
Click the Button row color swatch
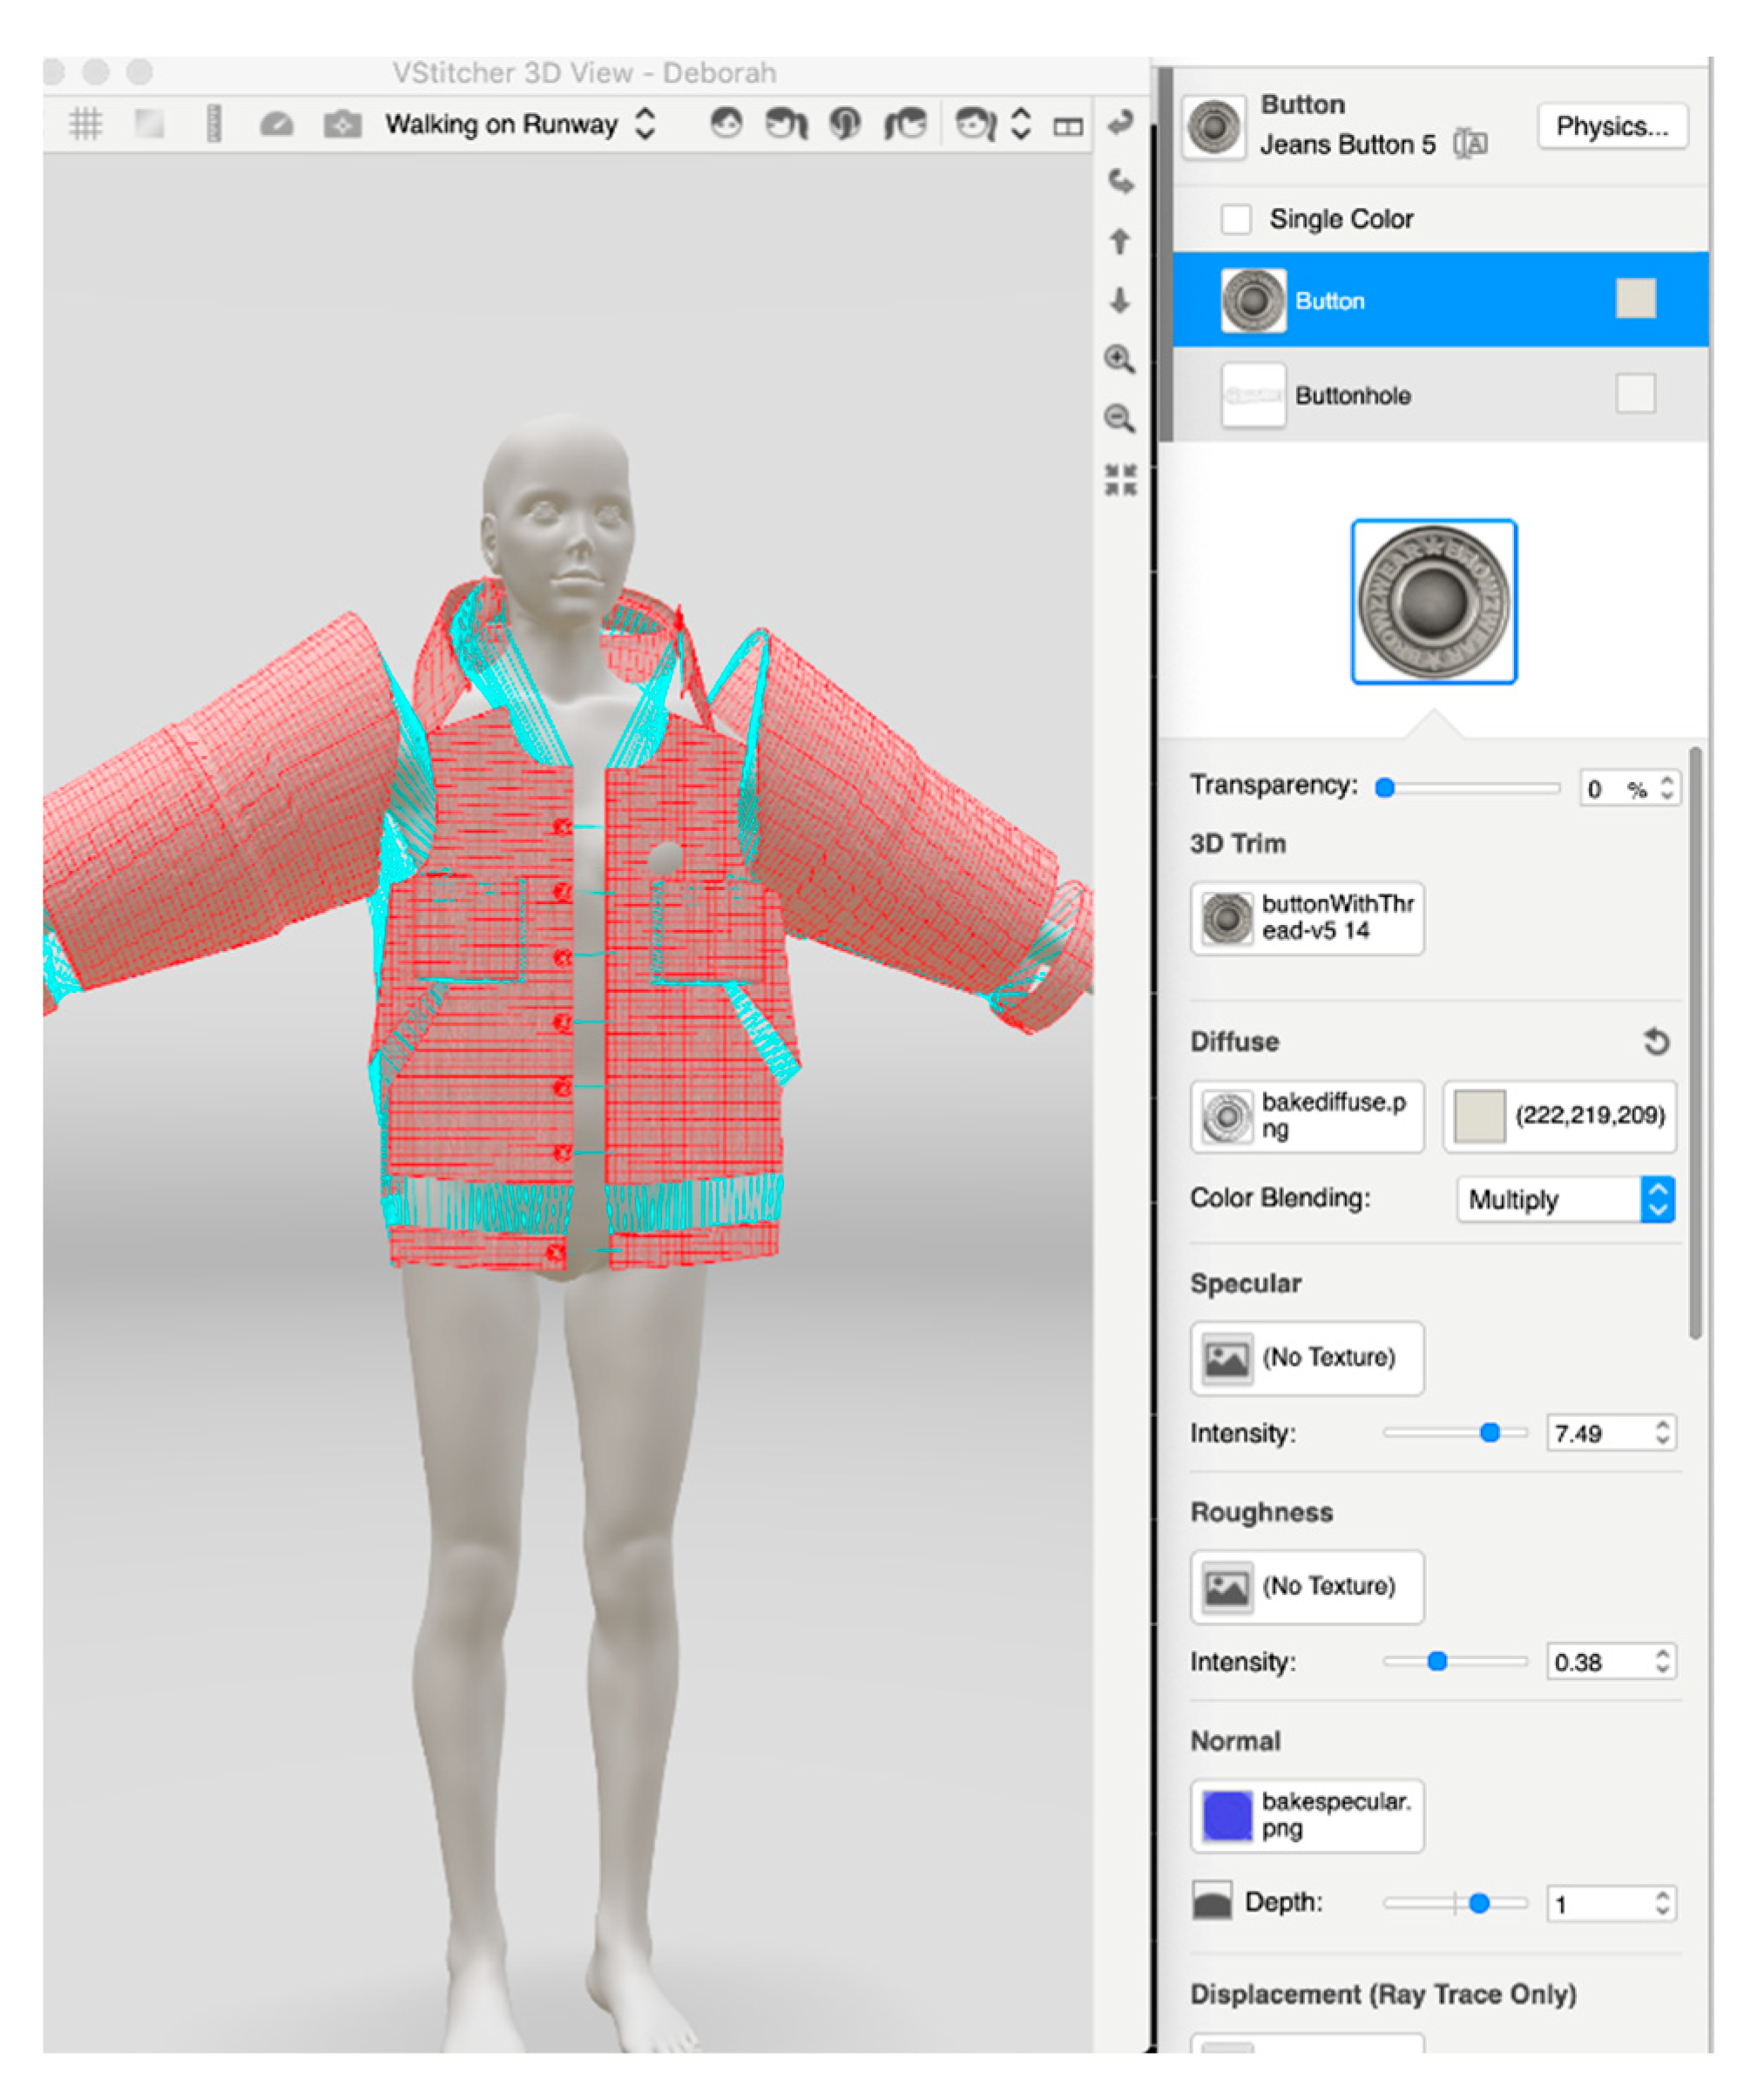(x=1635, y=299)
